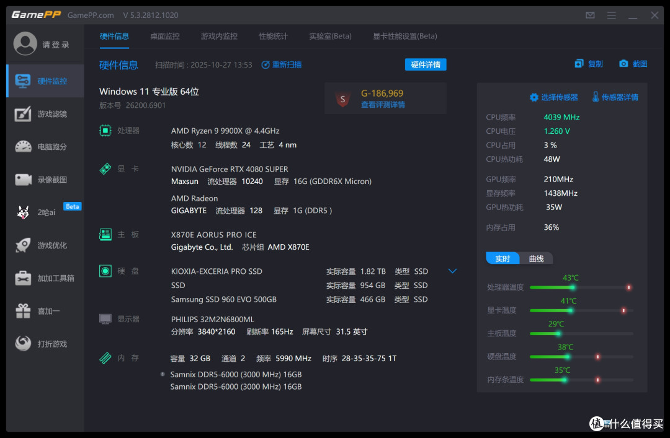
Task: Select the 实验室(Beta) tab
Action: click(330, 37)
